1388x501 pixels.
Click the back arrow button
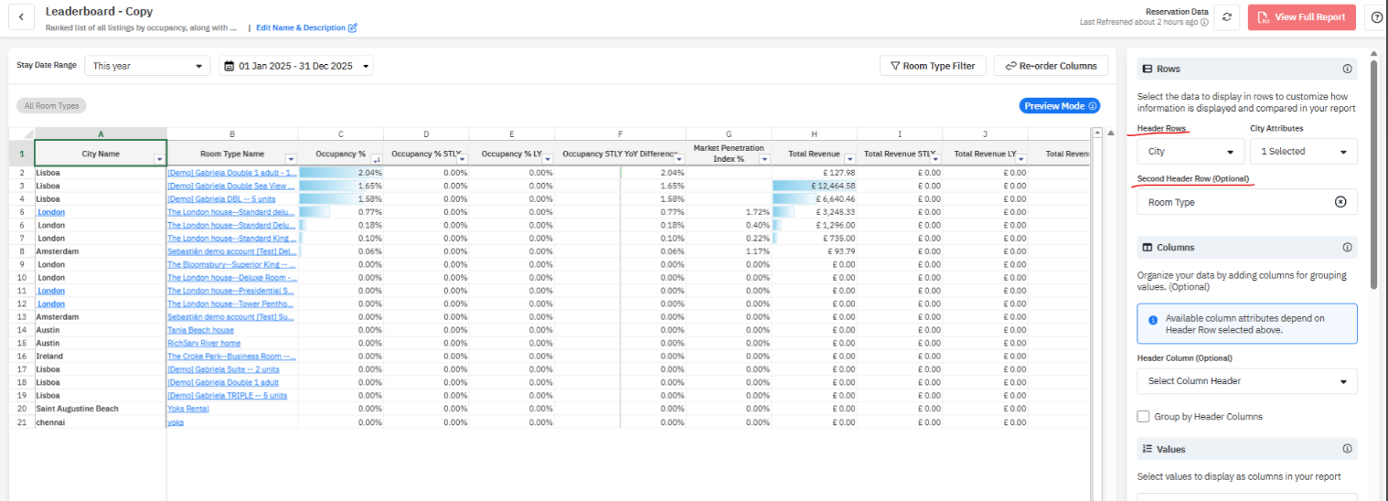click(x=21, y=17)
